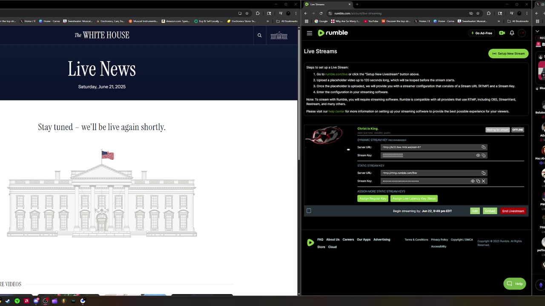Copy the dynamic stream key

coord(483,155)
